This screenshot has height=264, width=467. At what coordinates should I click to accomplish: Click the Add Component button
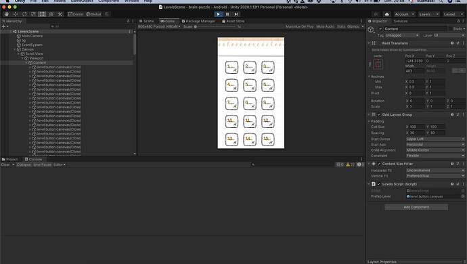point(416,206)
